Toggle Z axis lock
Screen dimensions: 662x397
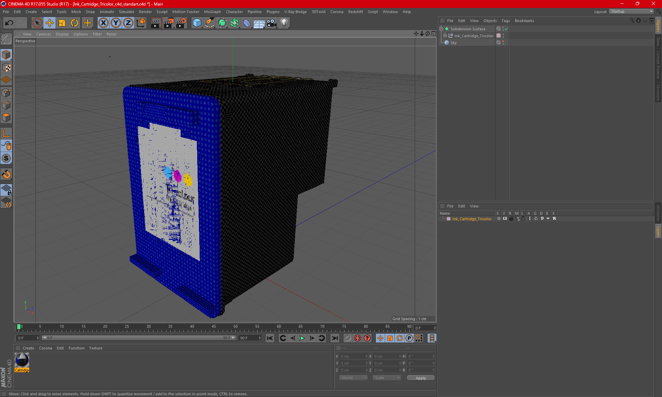click(x=128, y=23)
